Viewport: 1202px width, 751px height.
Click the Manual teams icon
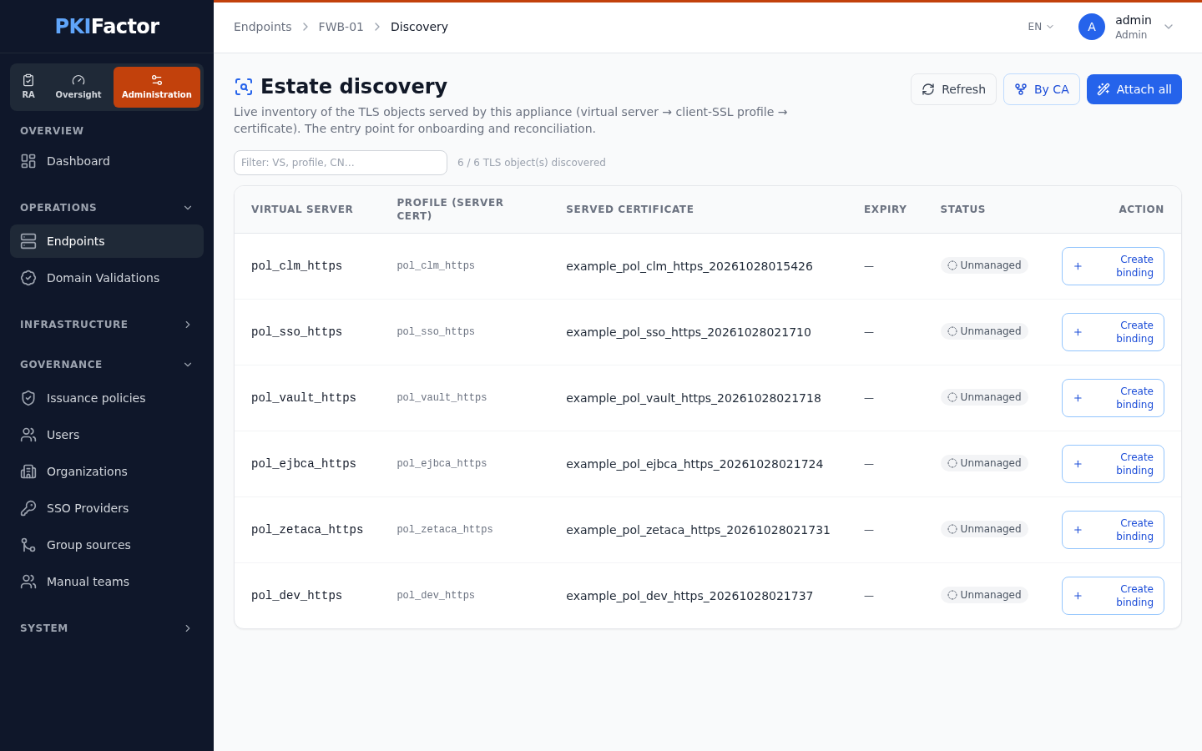point(28,582)
